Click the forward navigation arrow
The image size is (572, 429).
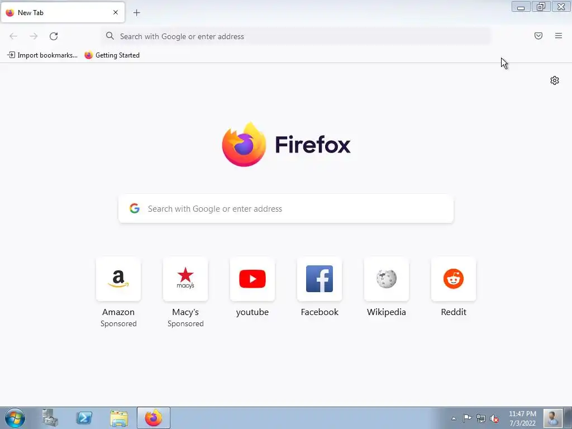[x=34, y=36]
